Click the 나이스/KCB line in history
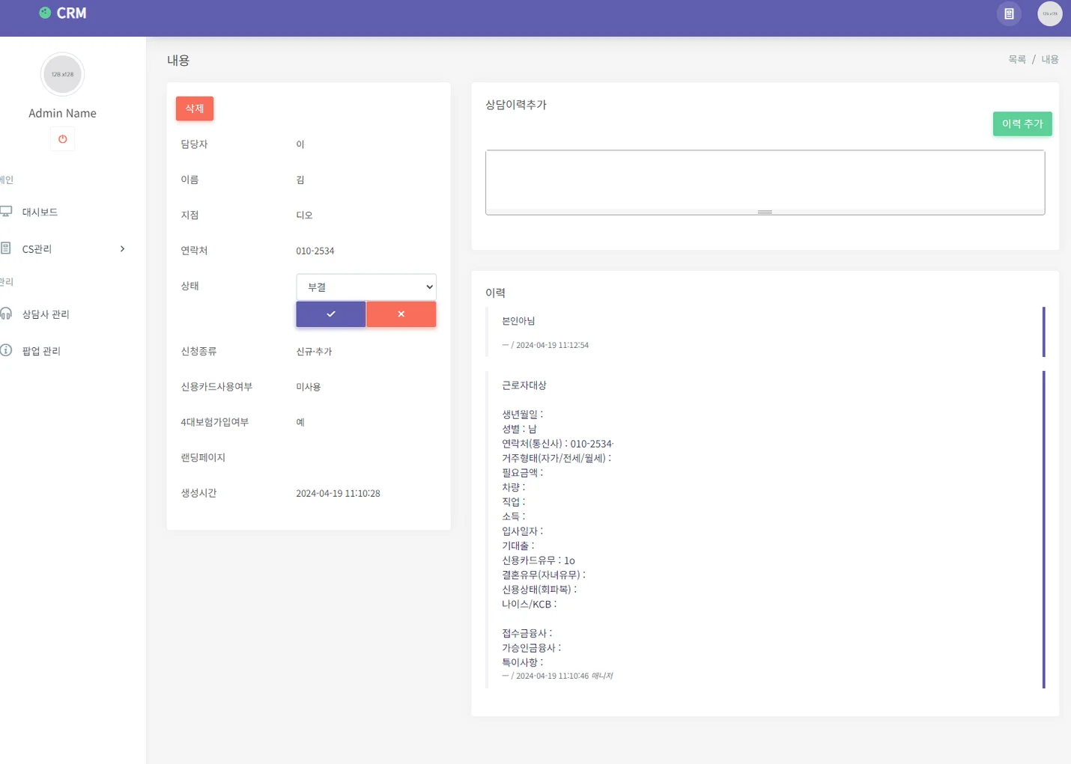This screenshot has height=764, width=1071. 529,604
